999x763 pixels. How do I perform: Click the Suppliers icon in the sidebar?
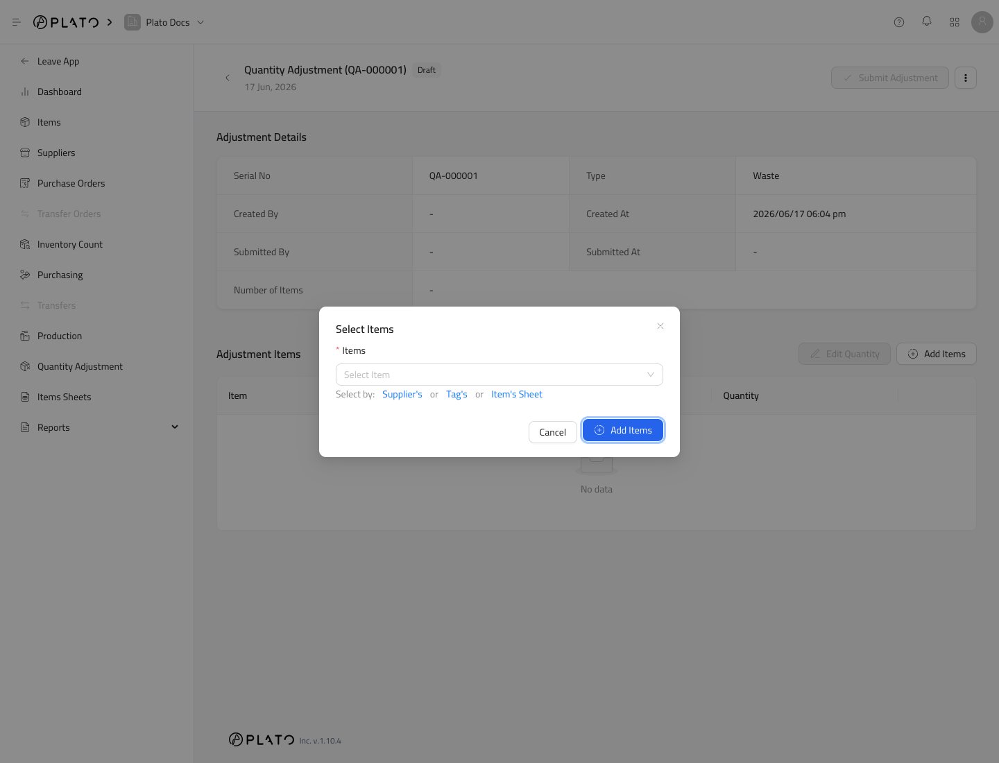tap(25, 153)
